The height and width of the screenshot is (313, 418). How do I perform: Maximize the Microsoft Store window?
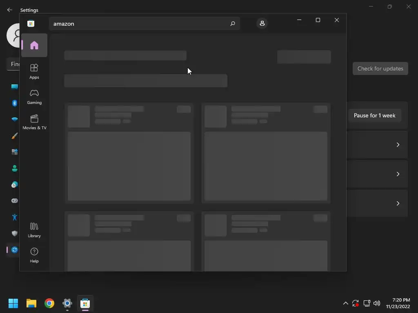click(x=318, y=20)
